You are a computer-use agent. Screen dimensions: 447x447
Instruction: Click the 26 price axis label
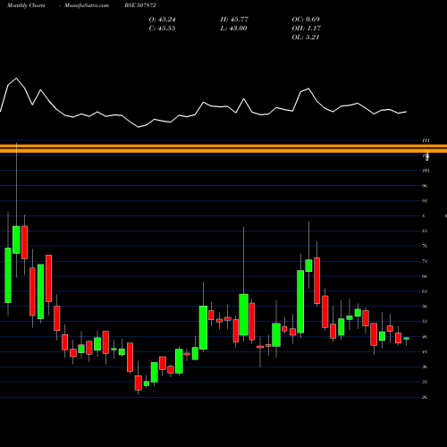[425, 397]
